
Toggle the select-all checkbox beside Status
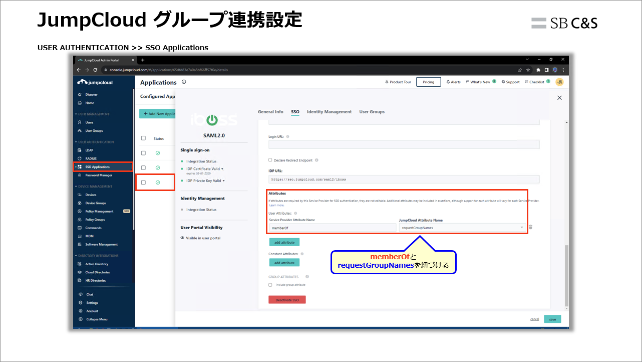click(x=143, y=138)
